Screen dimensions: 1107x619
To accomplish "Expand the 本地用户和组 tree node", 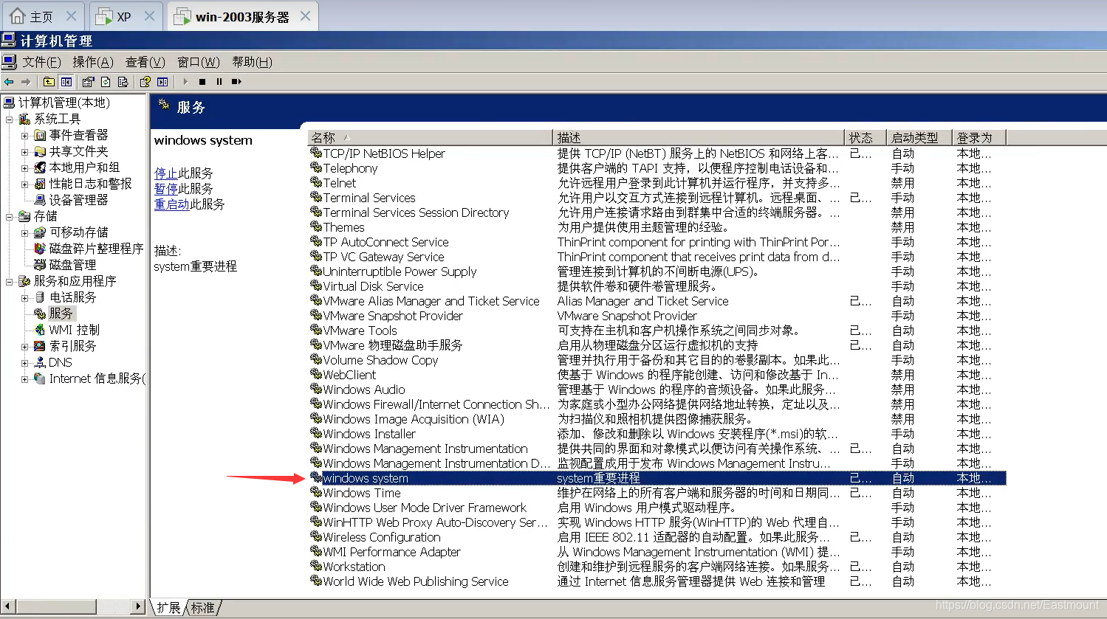I will coord(24,167).
